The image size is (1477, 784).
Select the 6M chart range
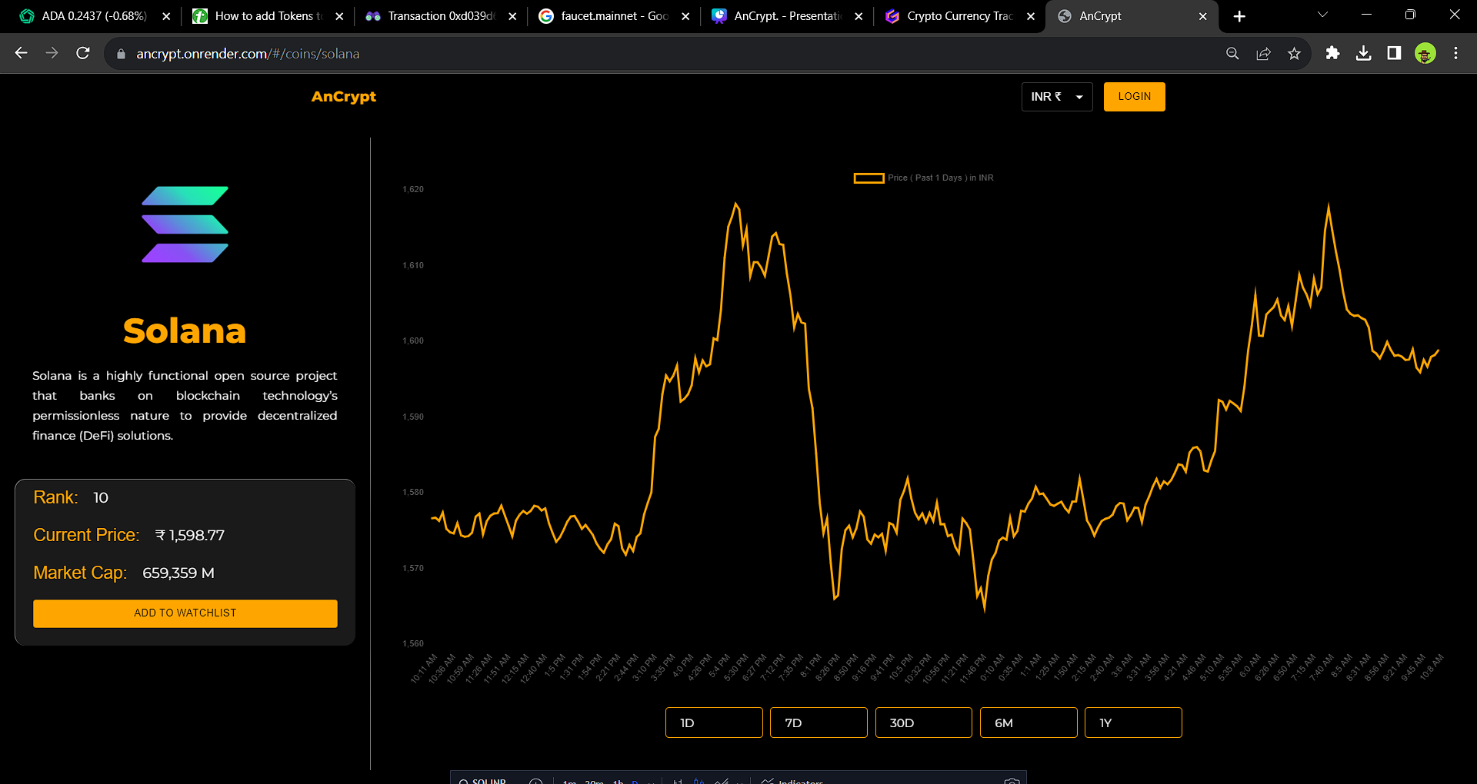[x=1029, y=723]
